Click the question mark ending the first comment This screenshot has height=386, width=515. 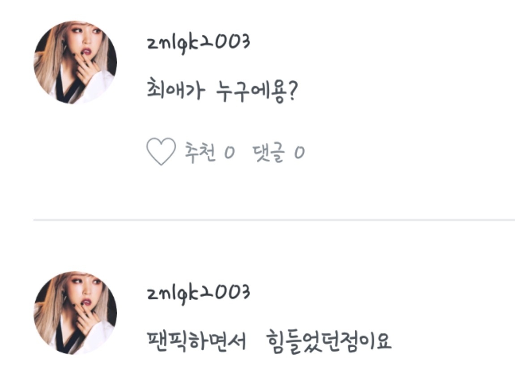click(292, 91)
